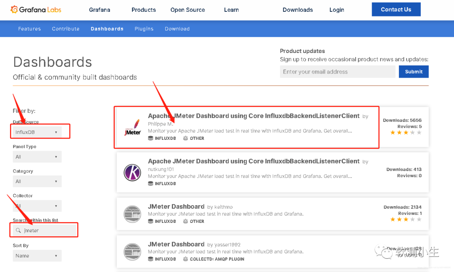Click INFLUXDB database icon on keithmo card
This screenshot has width=454, height=272.
(150, 221)
